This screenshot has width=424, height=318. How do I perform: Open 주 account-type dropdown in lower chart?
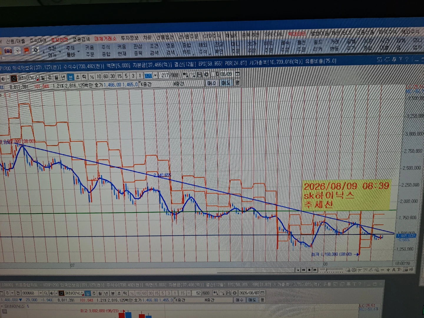click(12, 293)
